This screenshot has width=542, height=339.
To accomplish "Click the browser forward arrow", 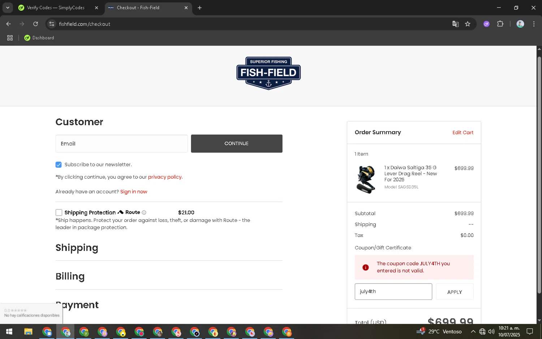I will 22,24.
